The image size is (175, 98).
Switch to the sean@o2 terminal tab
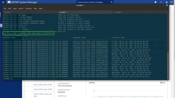pyautogui.click(x=140, y=12)
